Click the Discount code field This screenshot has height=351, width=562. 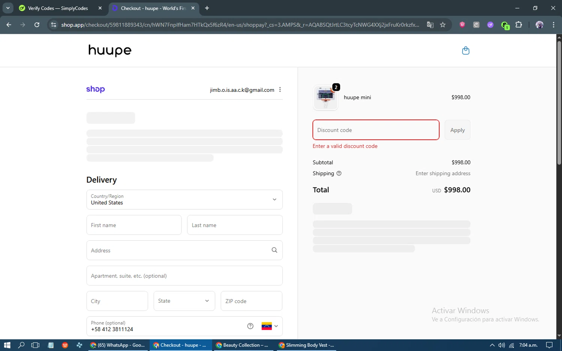coord(376,130)
